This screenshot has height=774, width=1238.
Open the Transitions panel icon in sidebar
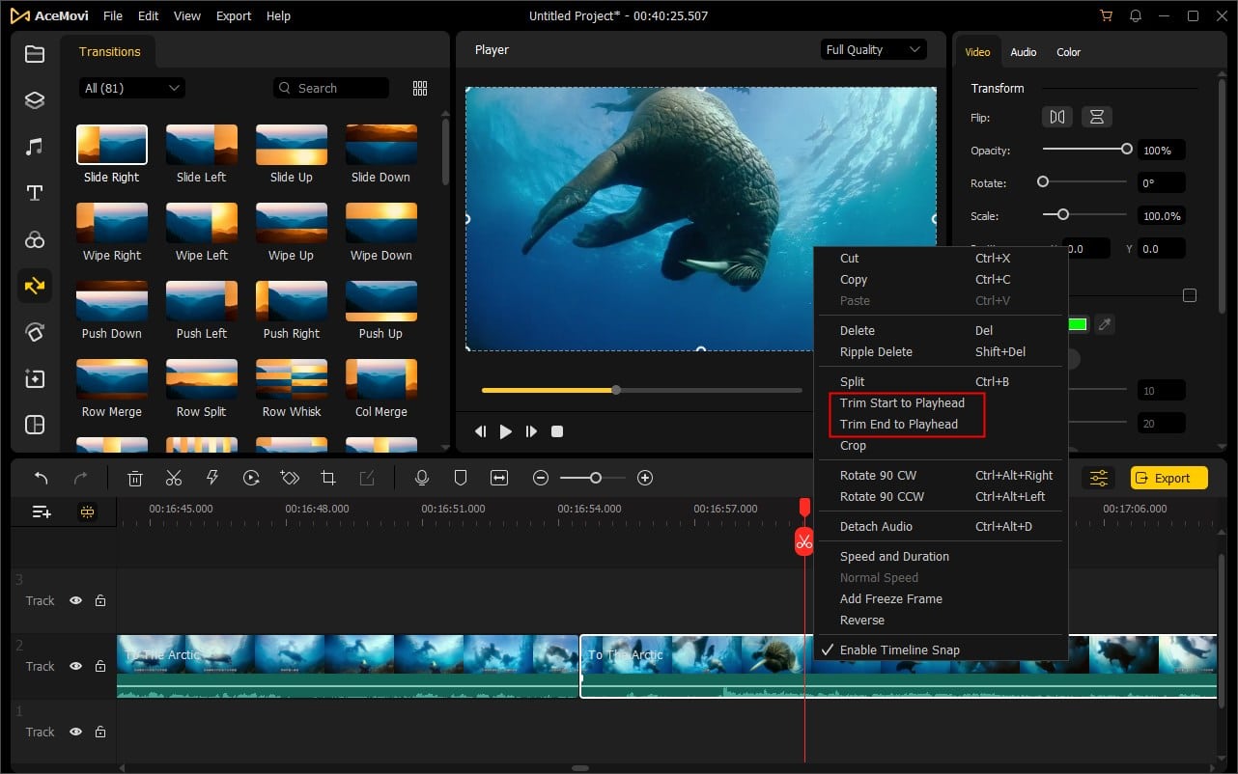point(35,286)
